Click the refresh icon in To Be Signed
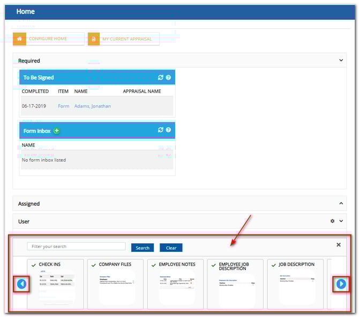Viewport: 359px width, 317px height. pyautogui.click(x=160, y=78)
